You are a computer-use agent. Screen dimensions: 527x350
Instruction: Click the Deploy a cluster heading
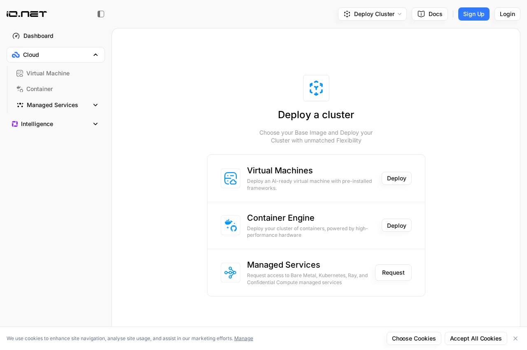click(316, 115)
